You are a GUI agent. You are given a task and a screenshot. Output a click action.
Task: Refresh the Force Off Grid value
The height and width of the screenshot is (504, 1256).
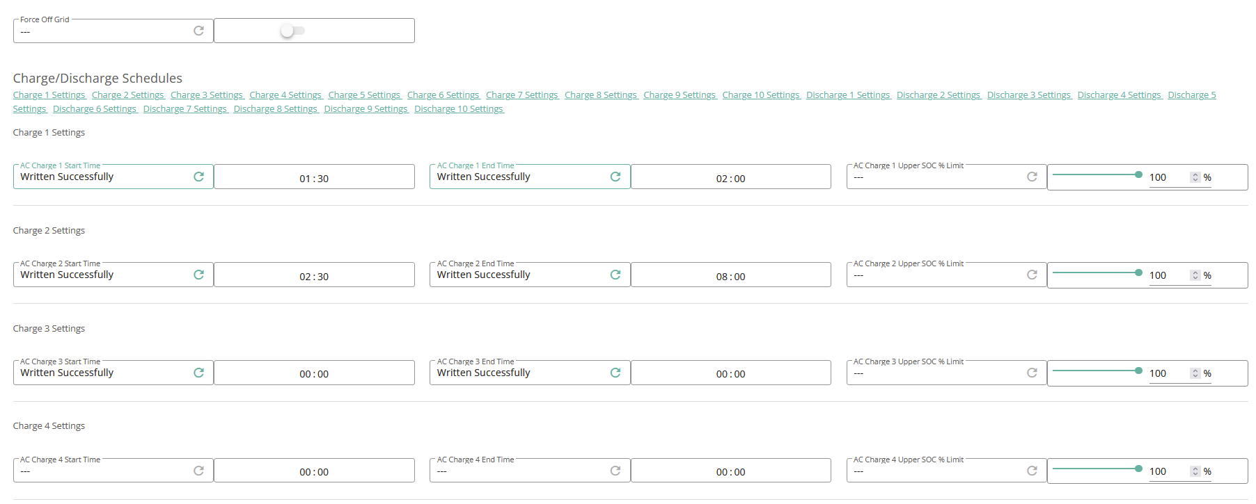pos(198,31)
